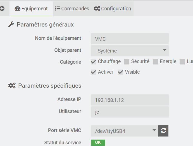Click the Utilisateur input field
The height and width of the screenshot is (146, 193).
[130, 112]
